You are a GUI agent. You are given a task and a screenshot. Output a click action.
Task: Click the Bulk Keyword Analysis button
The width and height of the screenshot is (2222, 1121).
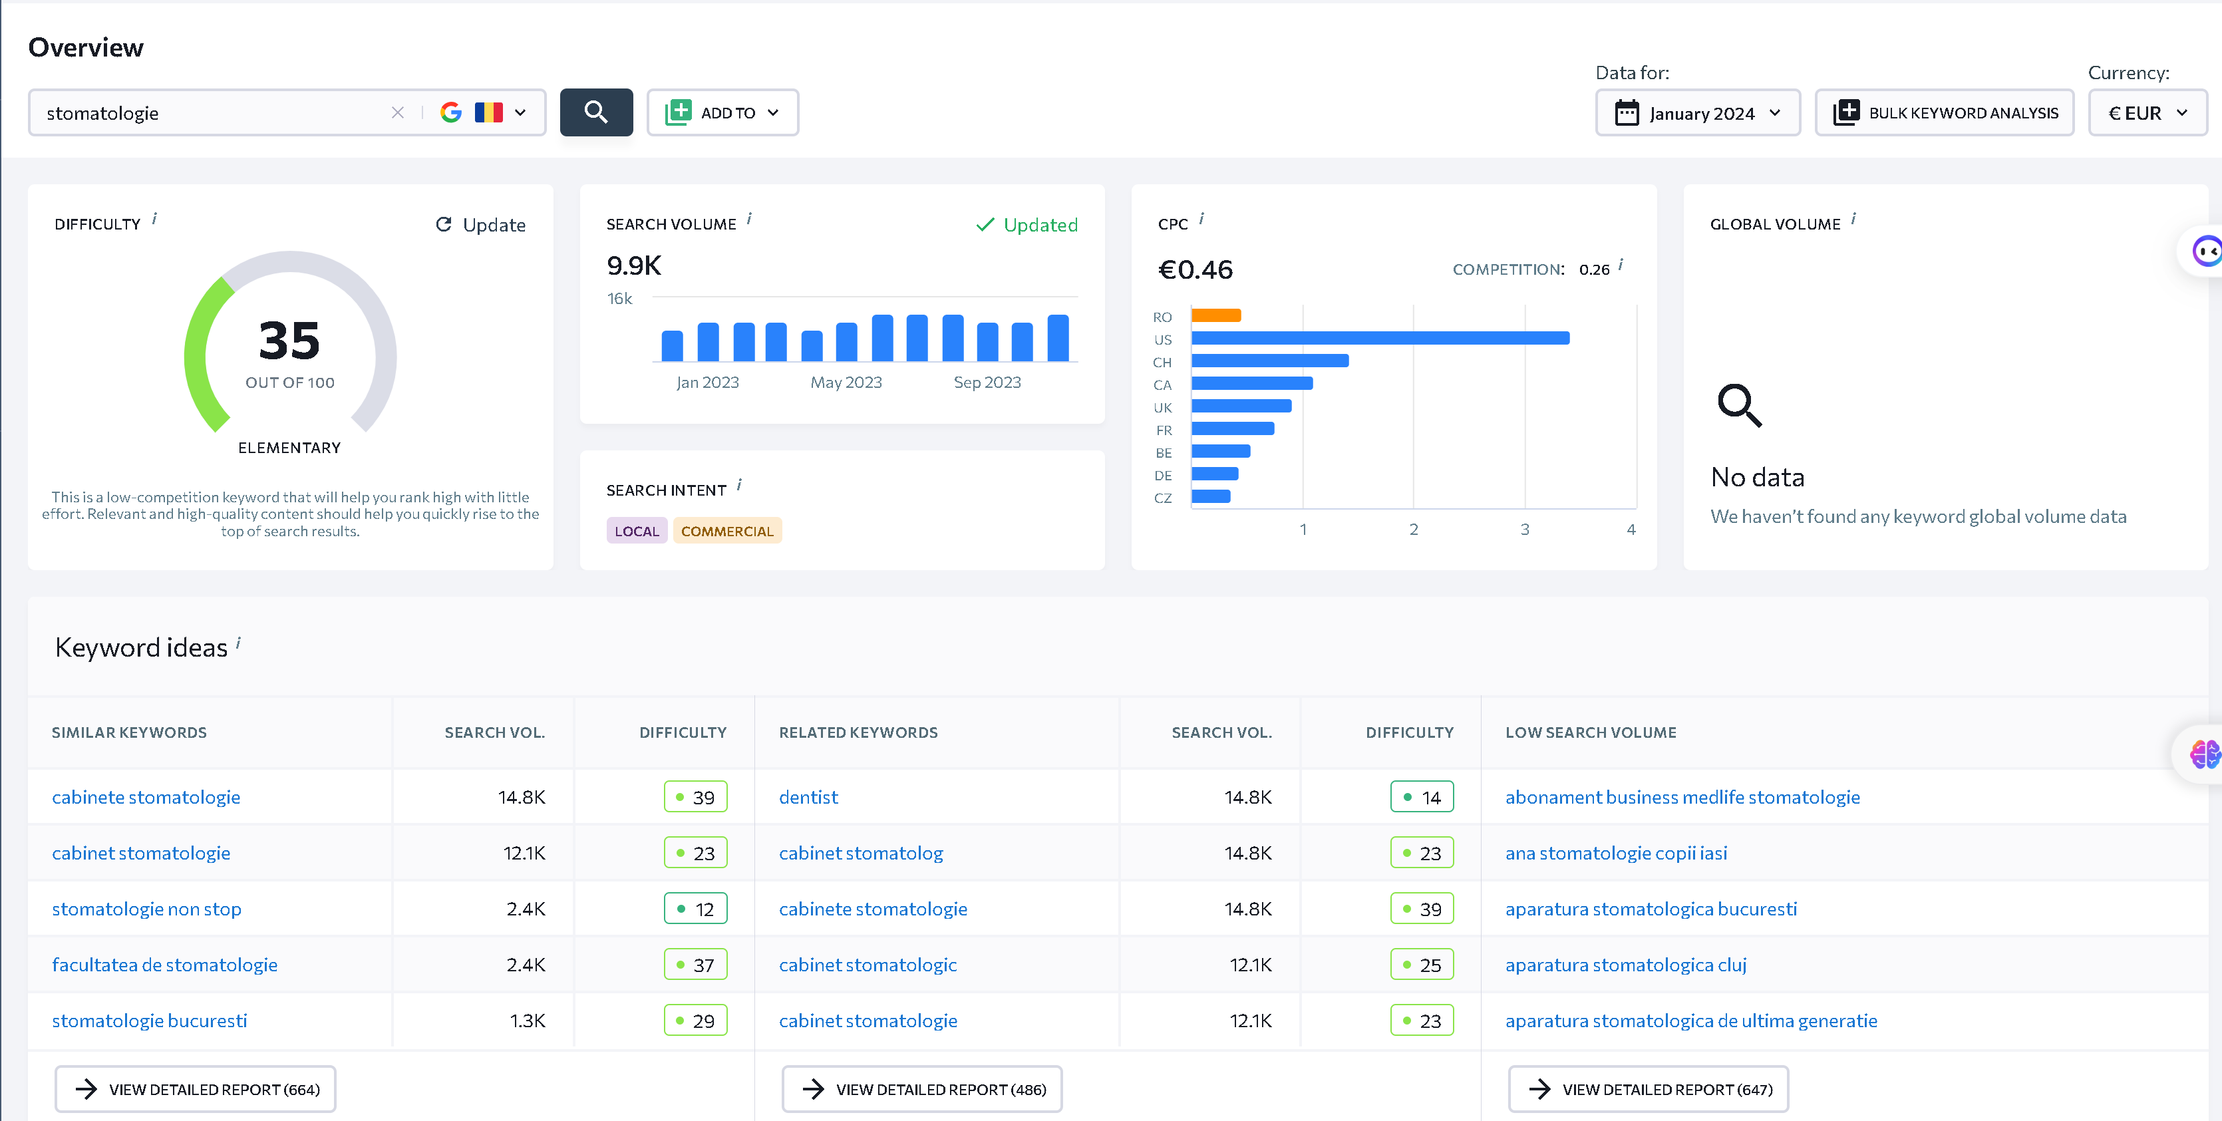click(x=1945, y=113)
